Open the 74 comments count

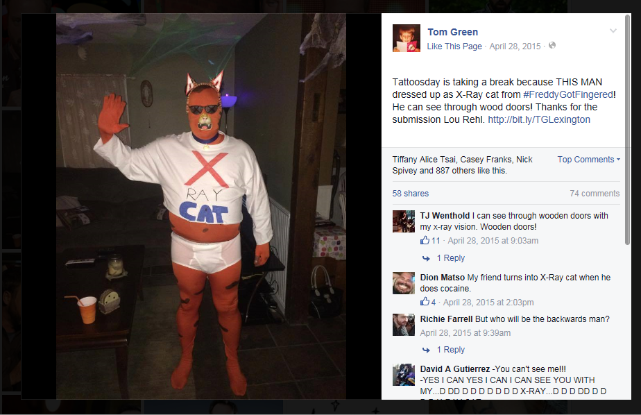click(595, 194)
